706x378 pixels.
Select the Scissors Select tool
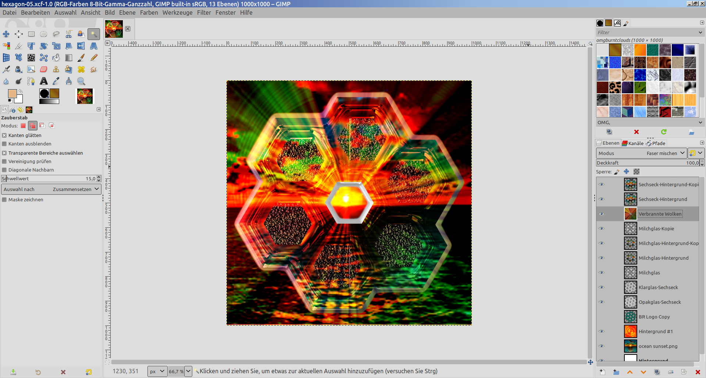click(69, 34)
